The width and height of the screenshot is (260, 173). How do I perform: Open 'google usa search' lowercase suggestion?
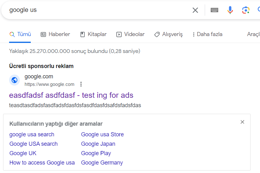pyautogui.click(x=32, y=134)
